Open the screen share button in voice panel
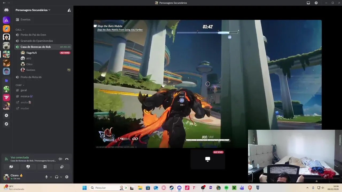This screenshot has height=192, width=342. (x=28, y=167)
